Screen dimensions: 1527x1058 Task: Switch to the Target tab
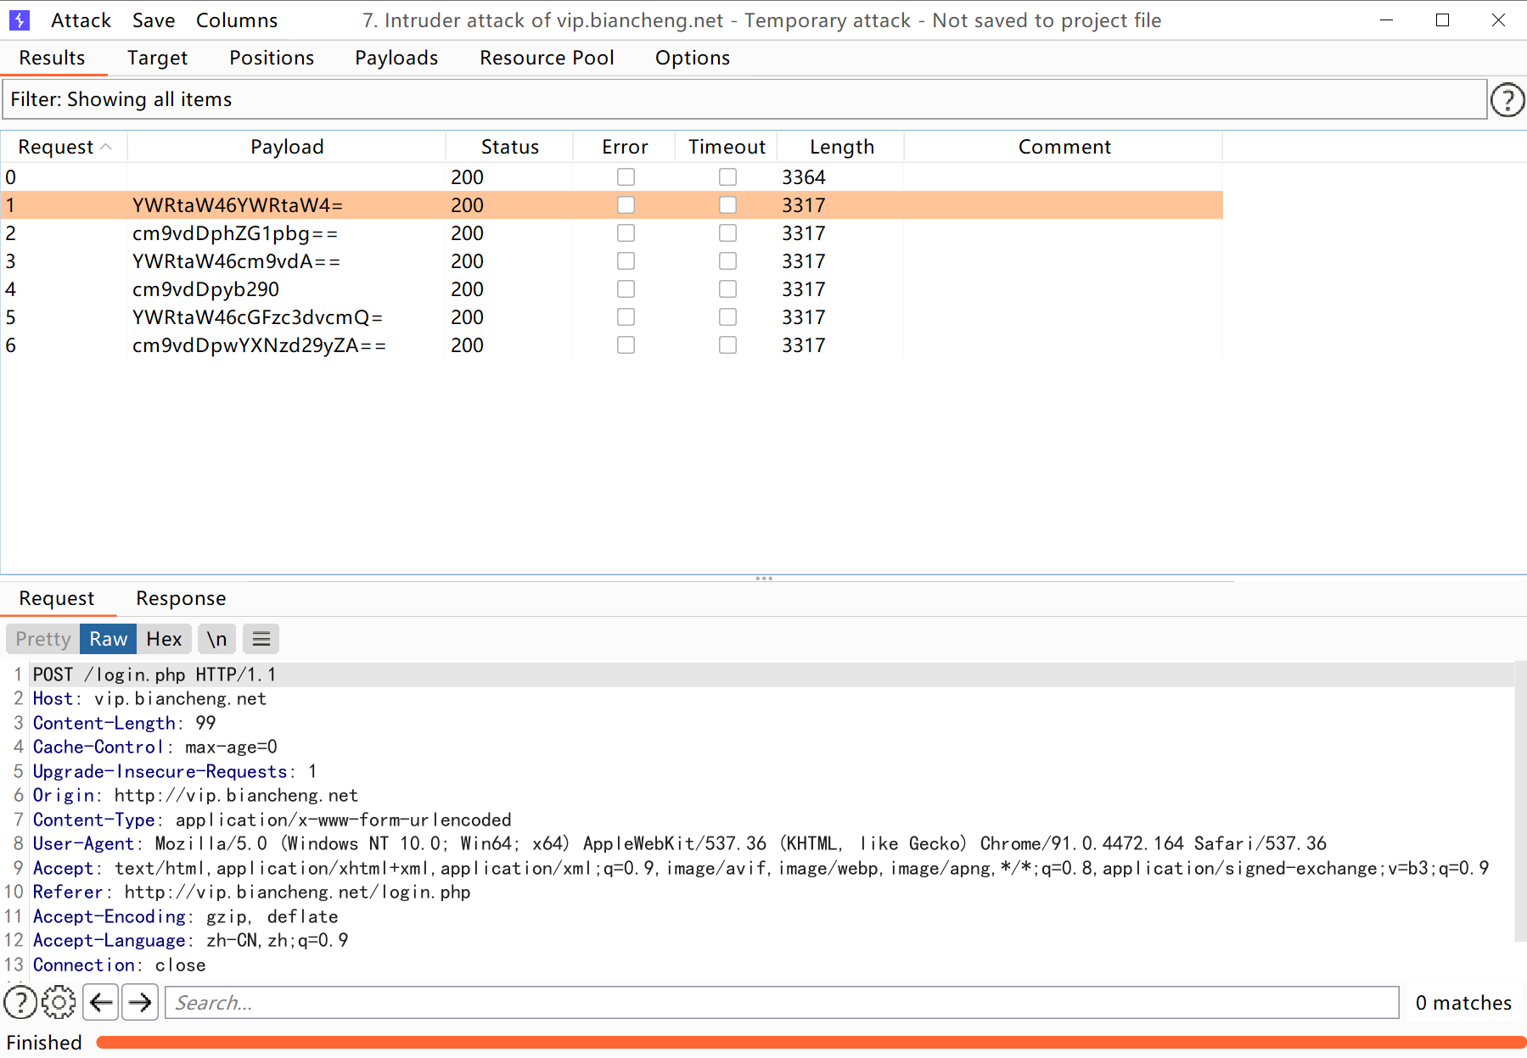(157, 58)
